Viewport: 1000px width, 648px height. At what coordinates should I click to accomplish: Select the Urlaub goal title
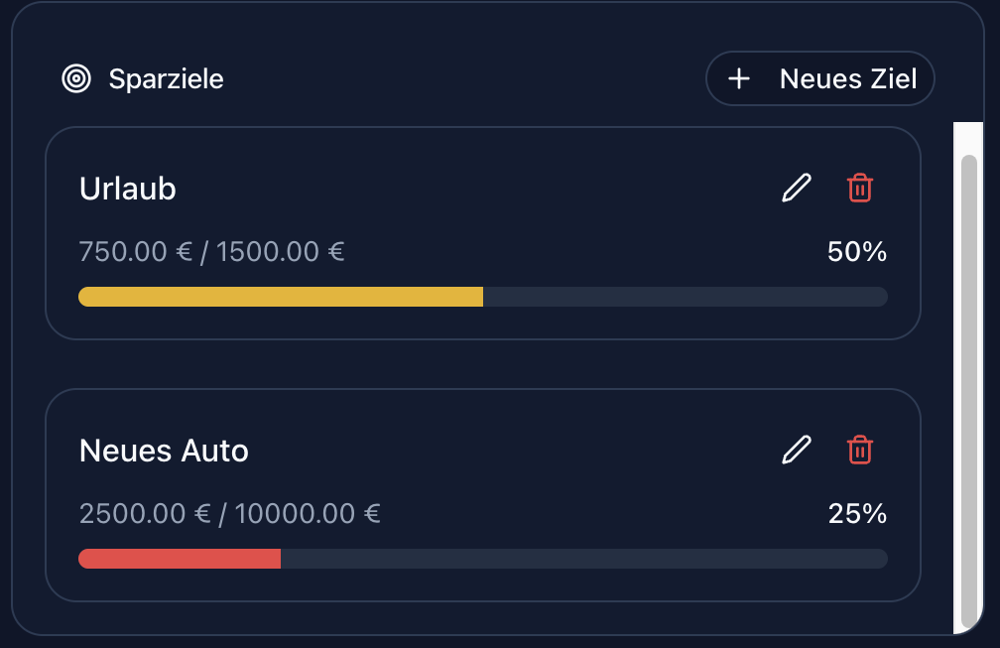(x=128, y=189)
